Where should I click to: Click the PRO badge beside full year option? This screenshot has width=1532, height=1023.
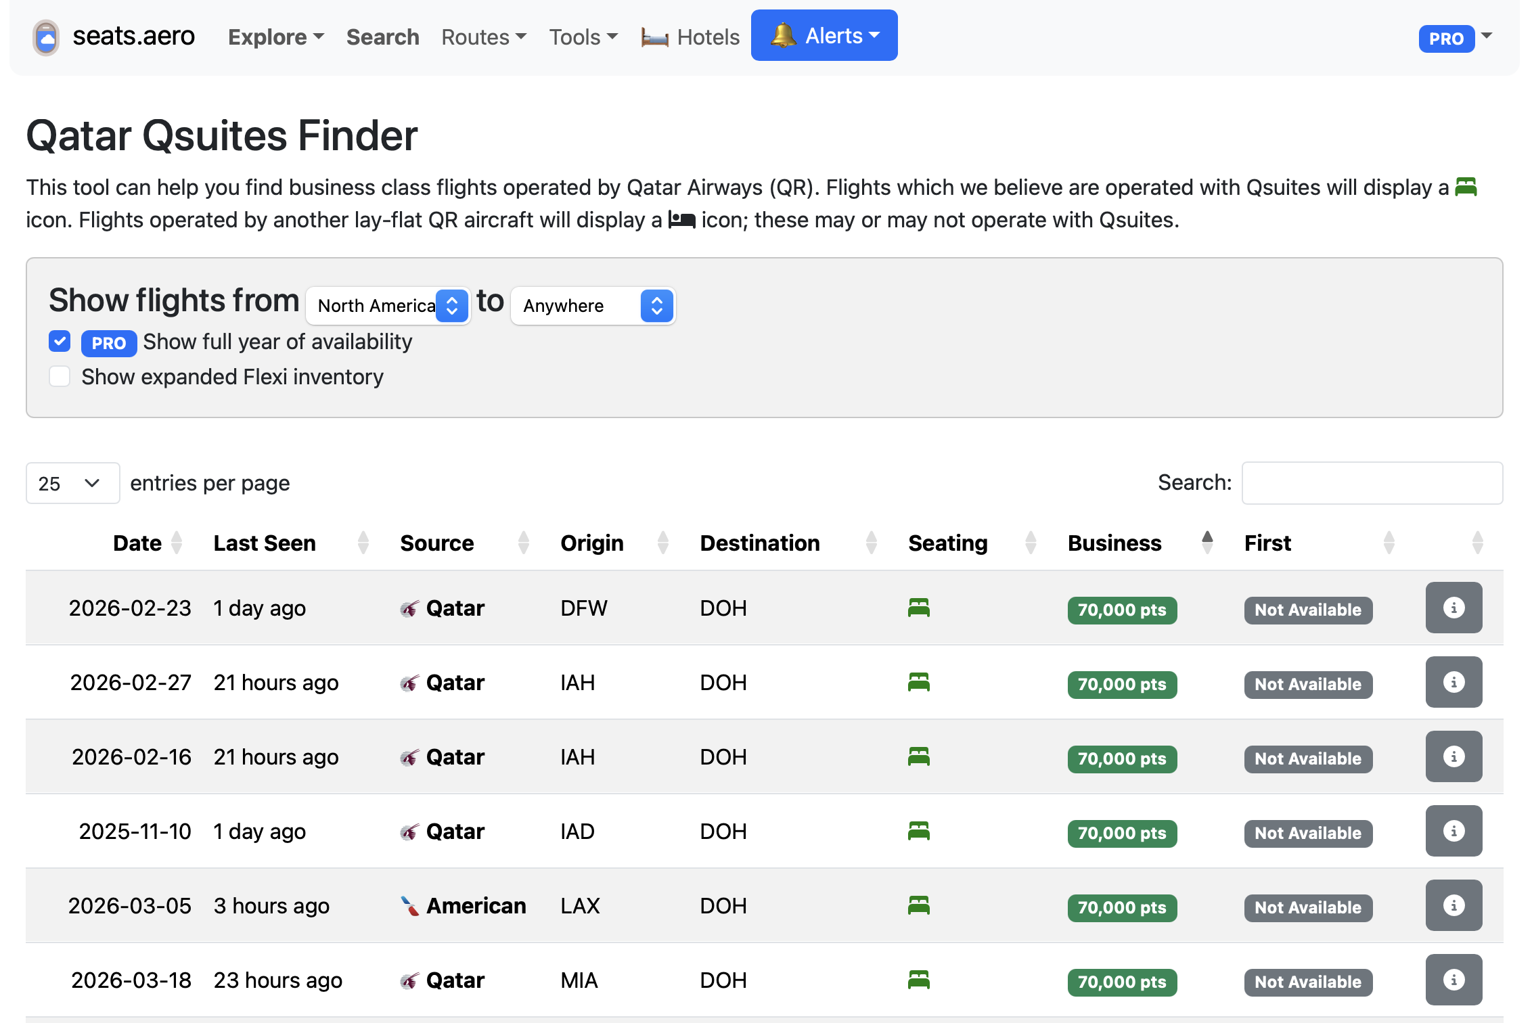click(109, 343)
